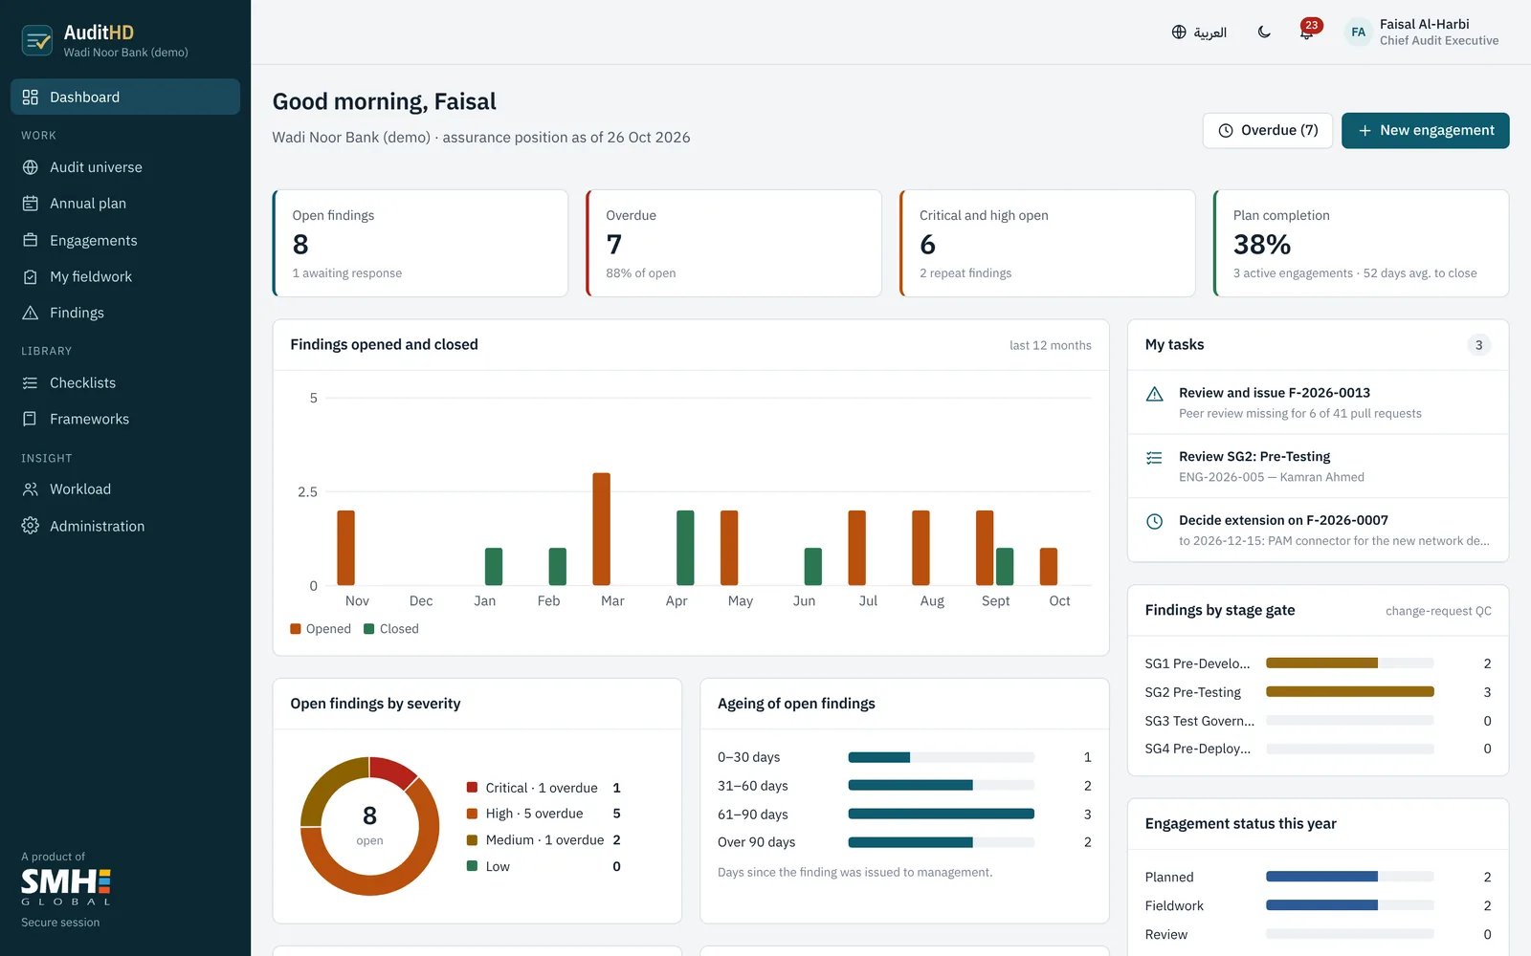Open the Dashboard menu item
Viewport: 1531px width, 956px height.
pyautogui.click(x=125, y=97)
